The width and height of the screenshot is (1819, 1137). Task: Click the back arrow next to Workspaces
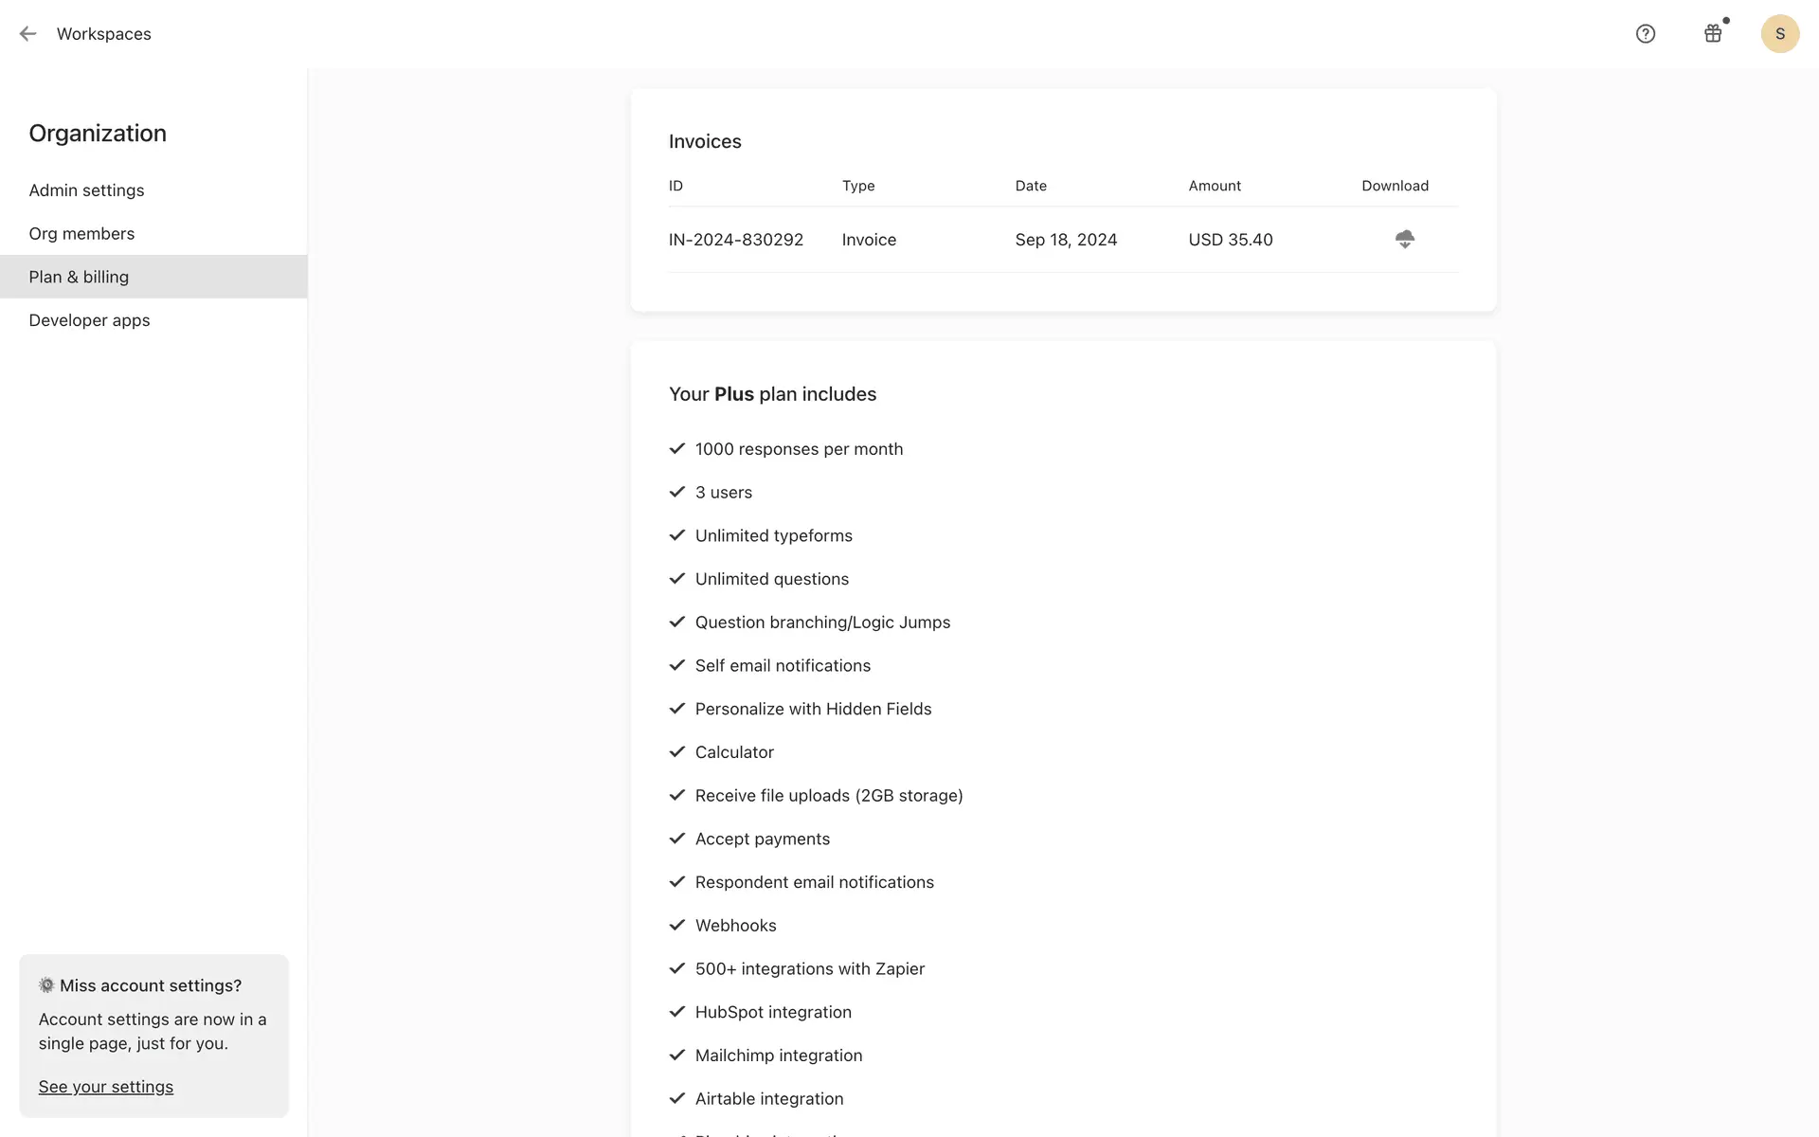[27, 34]
